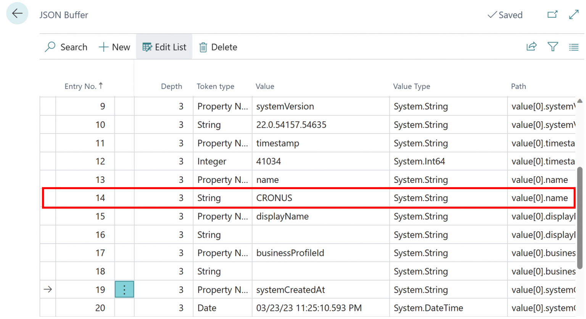Click the Share icon above the list
The image size is (586, 319).
[531, 46]
